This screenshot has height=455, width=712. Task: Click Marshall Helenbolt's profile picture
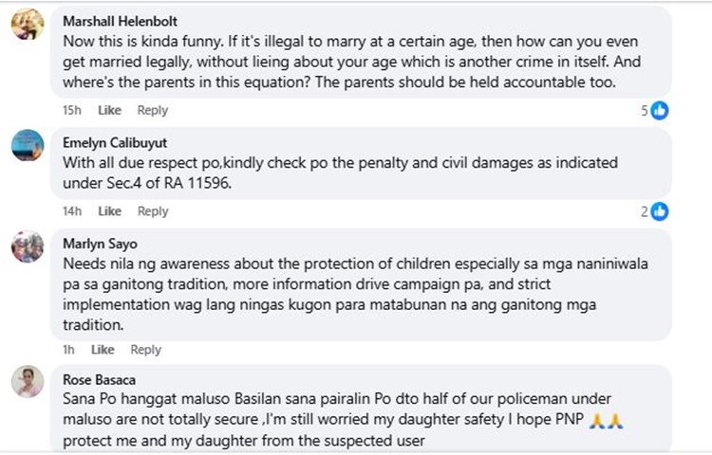pyautogui.click(x=28, y=24)
